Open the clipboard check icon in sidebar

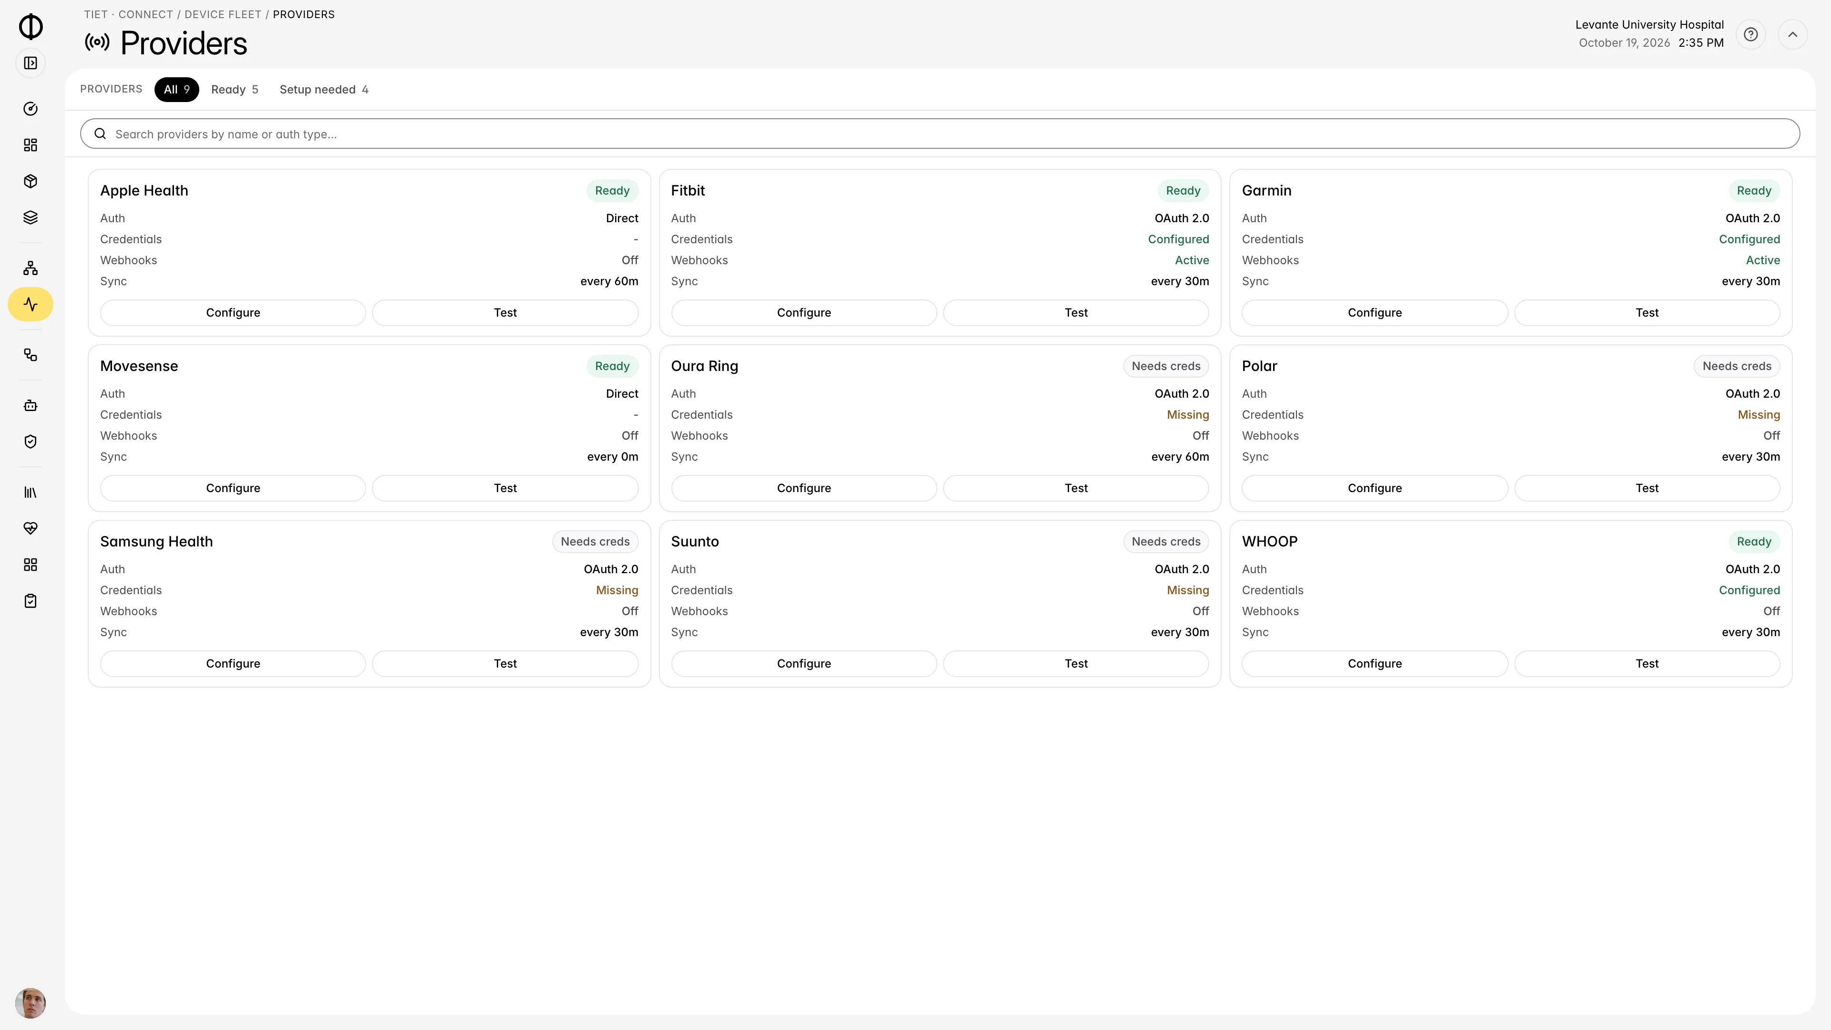pos(31,601)
